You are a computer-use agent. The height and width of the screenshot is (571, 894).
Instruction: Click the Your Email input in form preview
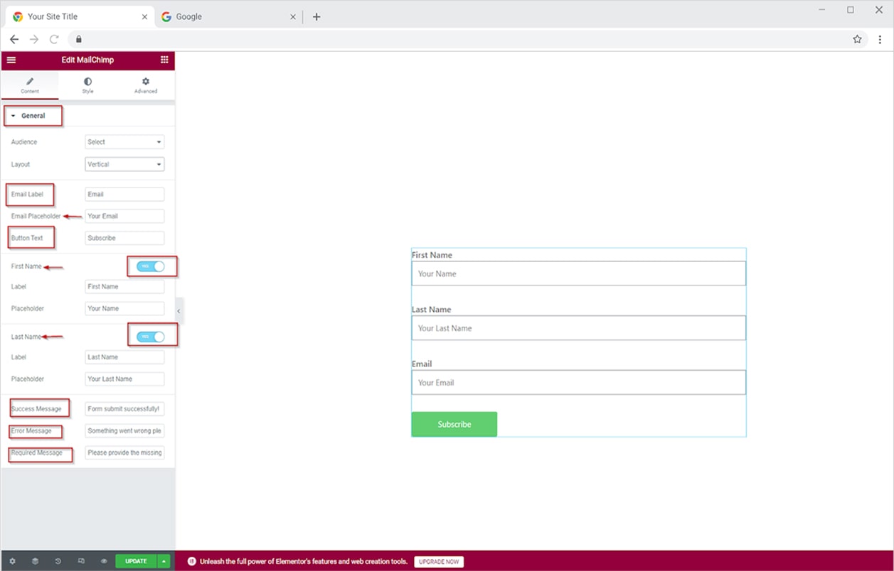[578, 383]
